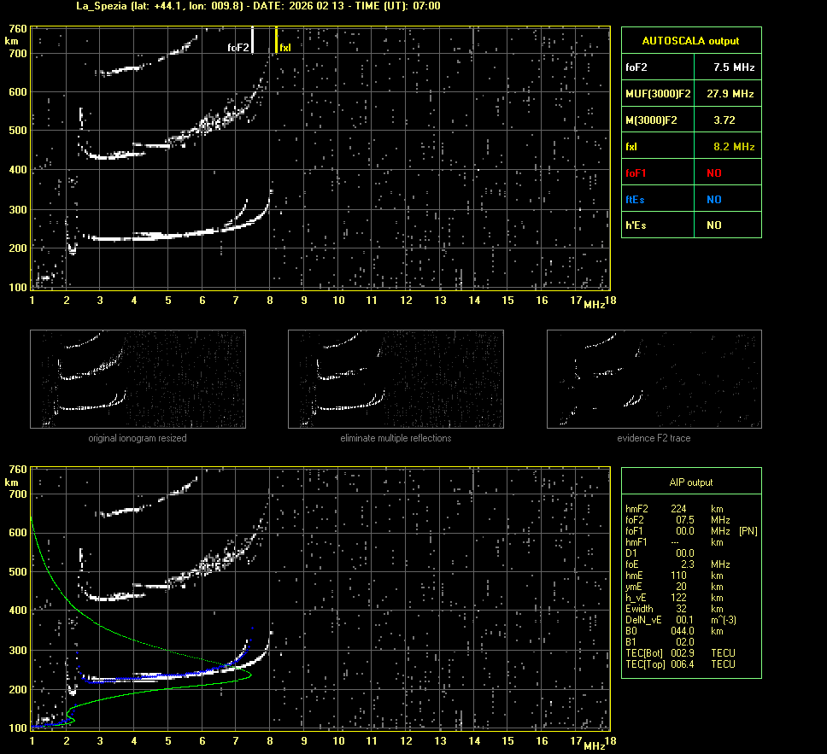Click the AIP output panel title
The width and height of the screenshot is (827, 754).
tap(690, 482)
